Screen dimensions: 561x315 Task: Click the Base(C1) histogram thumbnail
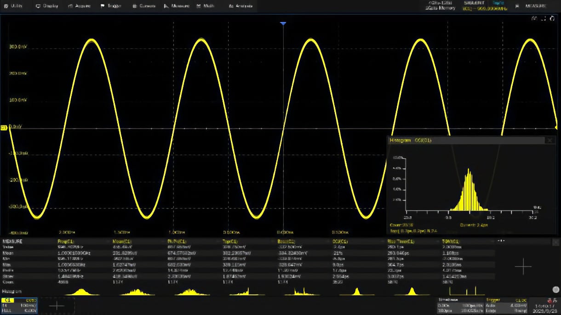pyautogui.click(x=303, y=291)
